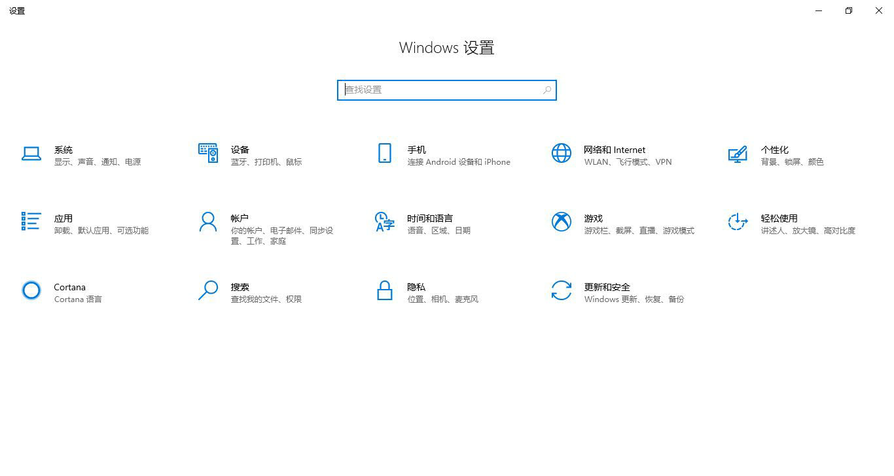Click the magnifier icon inside the search box
The height and width of the screenshot is (476, 894).
click(x=547, y=90)
